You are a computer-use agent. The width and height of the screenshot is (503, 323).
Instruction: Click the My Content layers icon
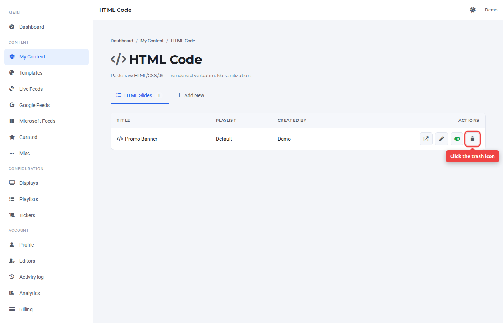[x=12, y=57]
